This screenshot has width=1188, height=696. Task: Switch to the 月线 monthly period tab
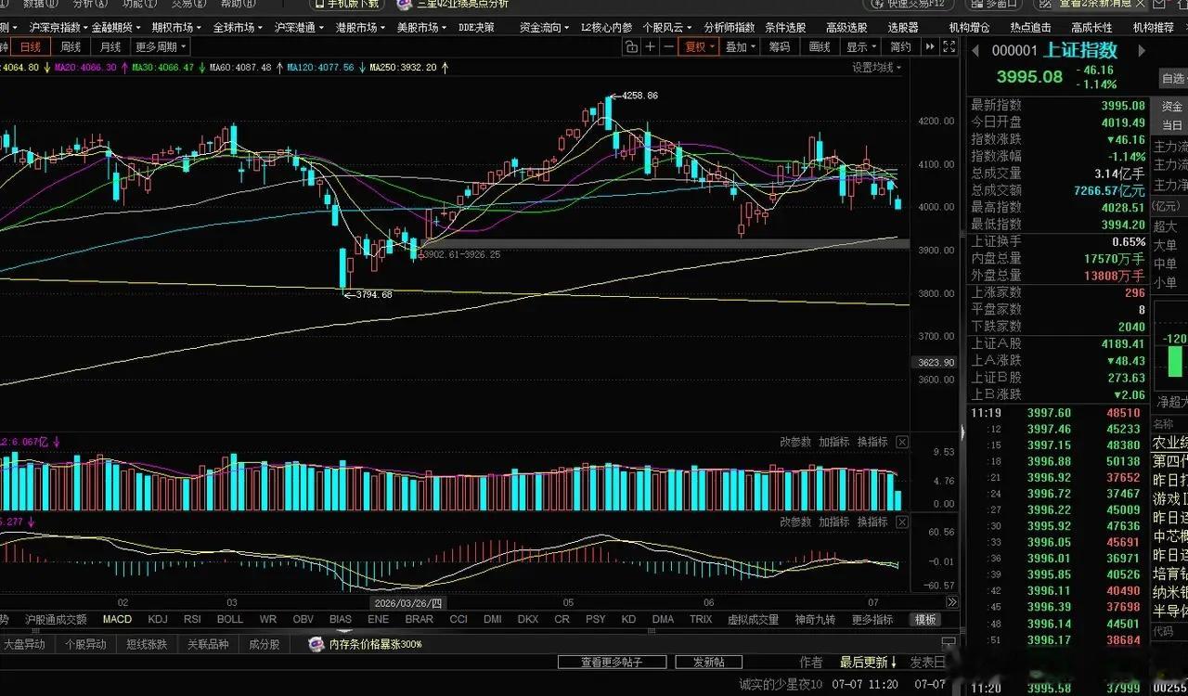(110, 46)
